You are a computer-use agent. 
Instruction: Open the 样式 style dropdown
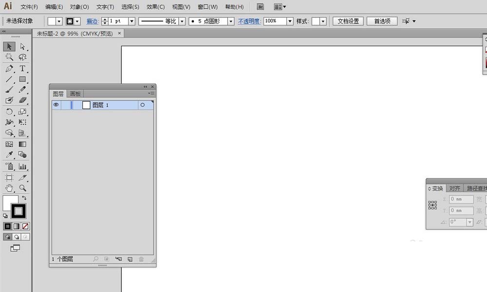pyautogui.click(x=323, y=21)
